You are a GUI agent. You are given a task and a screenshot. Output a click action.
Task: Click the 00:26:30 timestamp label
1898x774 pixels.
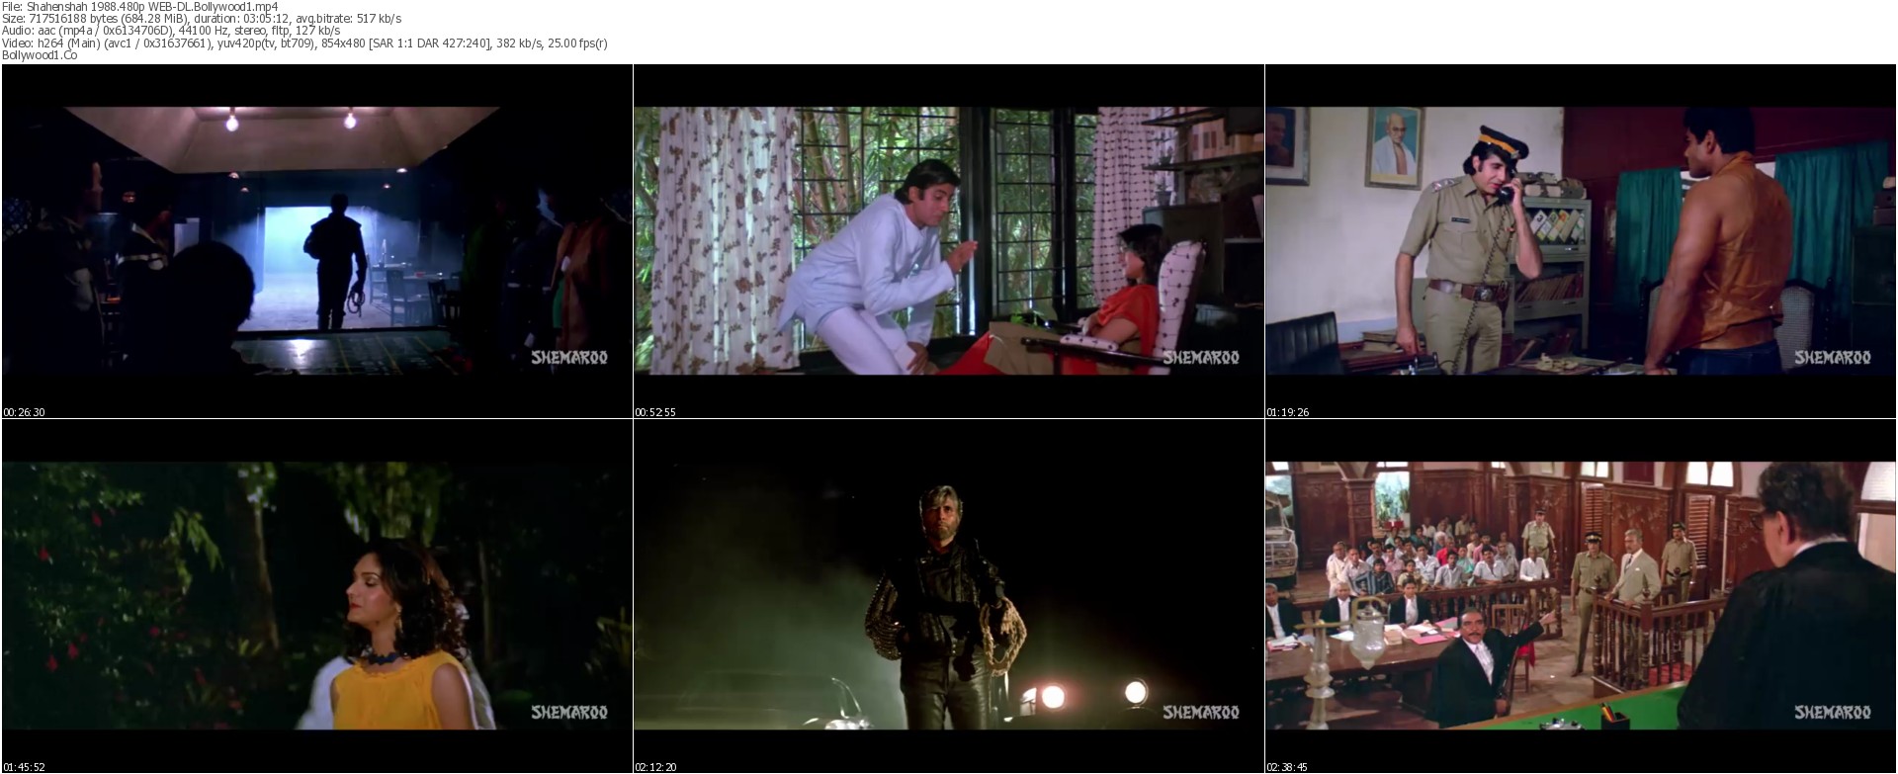point(24,412)
